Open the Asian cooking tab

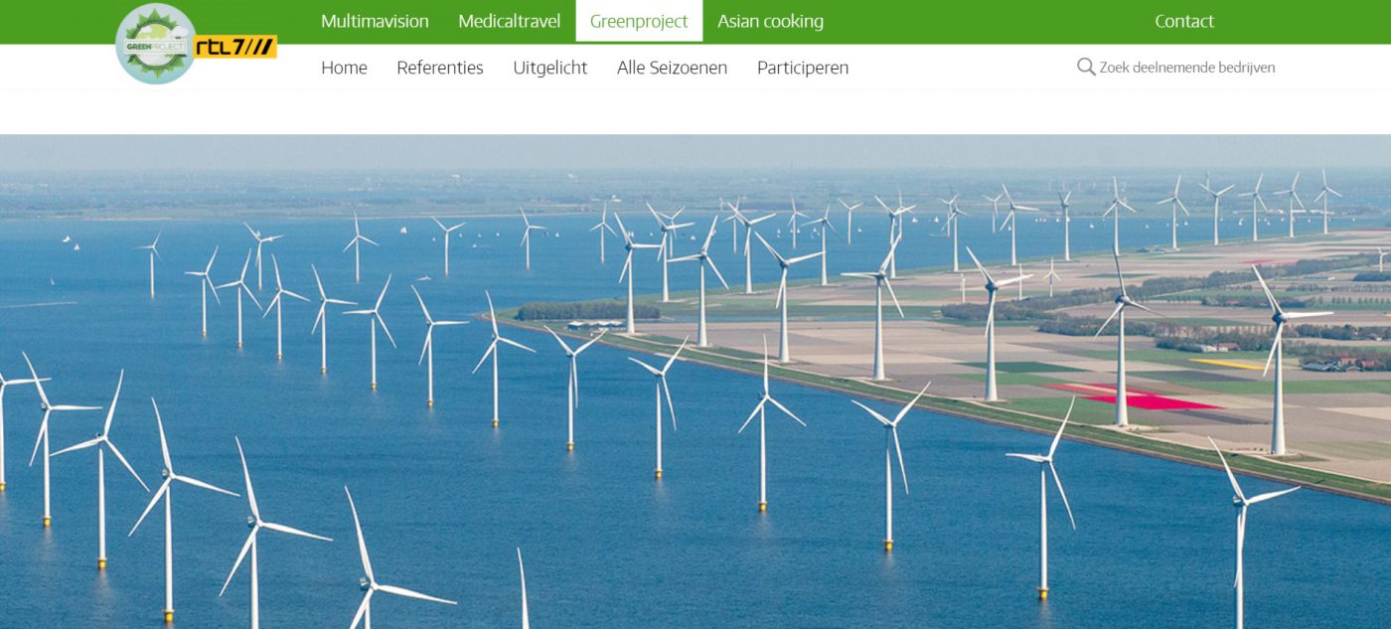point(770,21)
